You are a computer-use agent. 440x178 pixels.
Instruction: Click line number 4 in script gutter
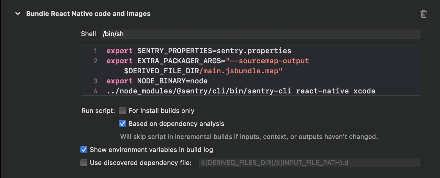[95, 91]
